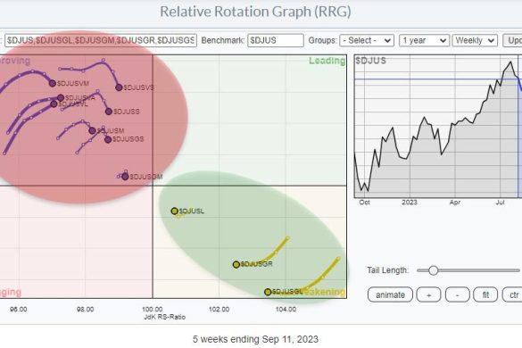Select the $DJUSGS data point
The width and height of the screenshot is (522, 348).
pyautogui.click(x=108, y=139)
